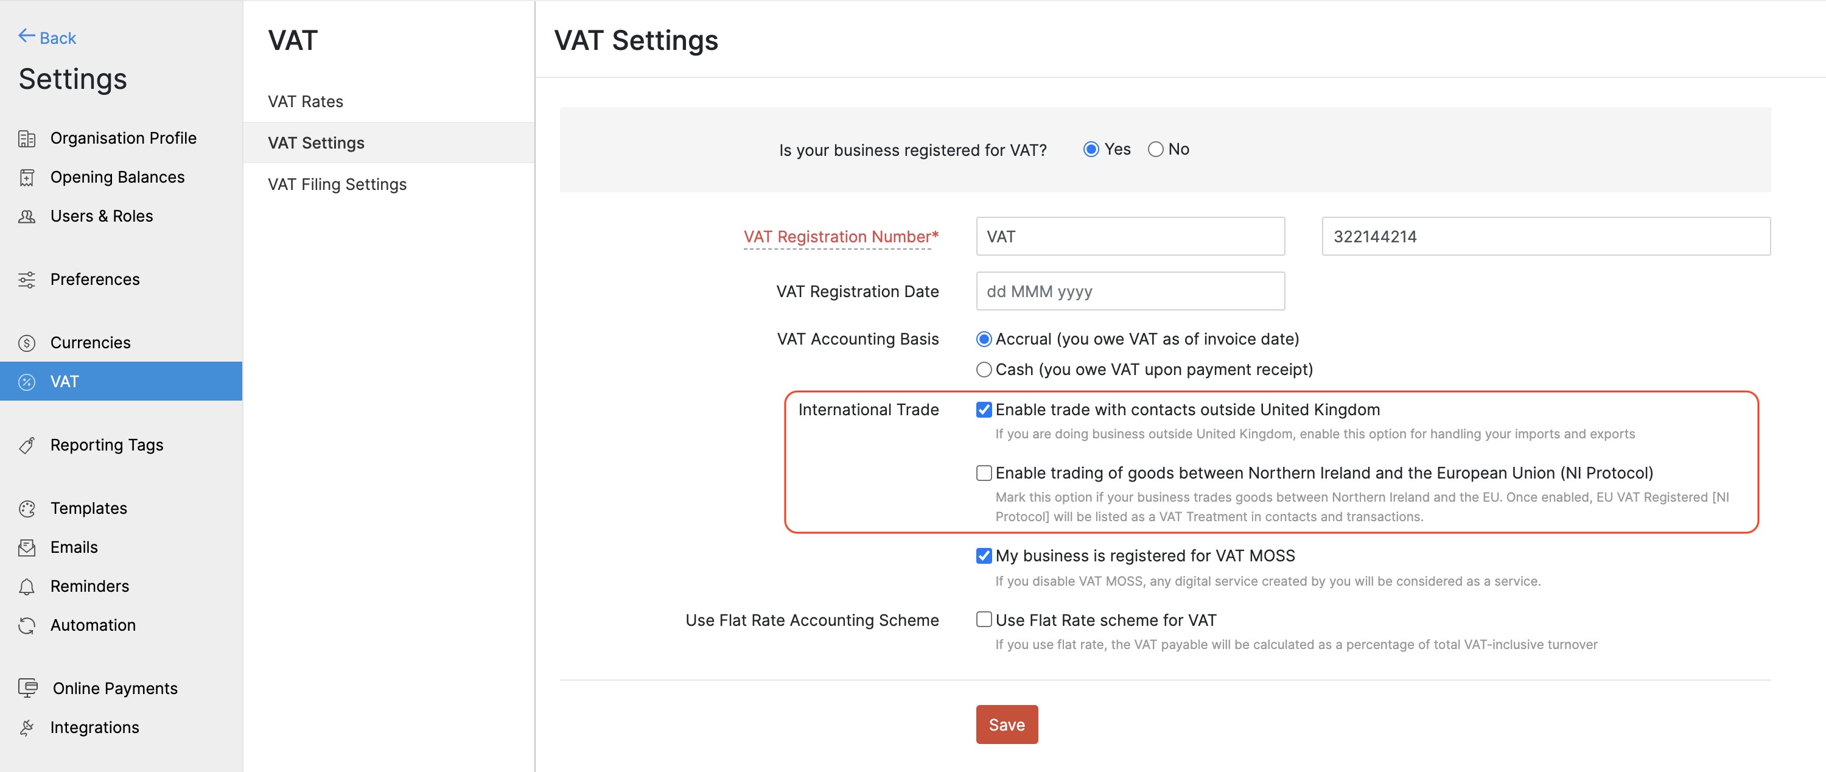Open VAT Filing Settings

(337, 184)
